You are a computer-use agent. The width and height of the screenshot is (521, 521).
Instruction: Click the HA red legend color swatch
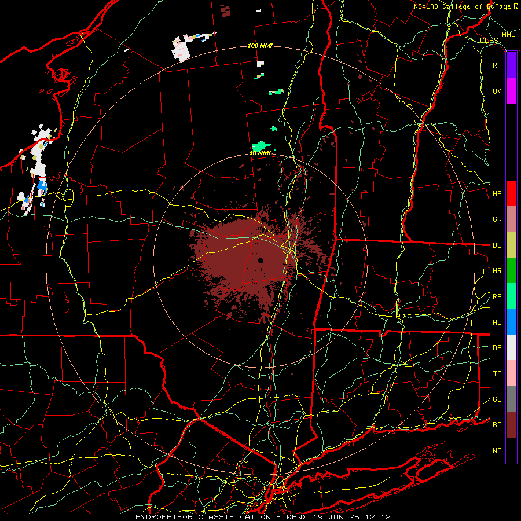click(x=511, y=193)
